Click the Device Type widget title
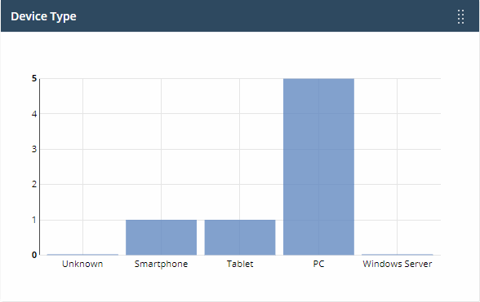Image resolution: width=480 pixels, height=302 pixels. 43,16
